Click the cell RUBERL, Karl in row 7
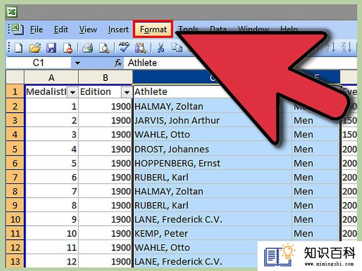 point(212,177)
